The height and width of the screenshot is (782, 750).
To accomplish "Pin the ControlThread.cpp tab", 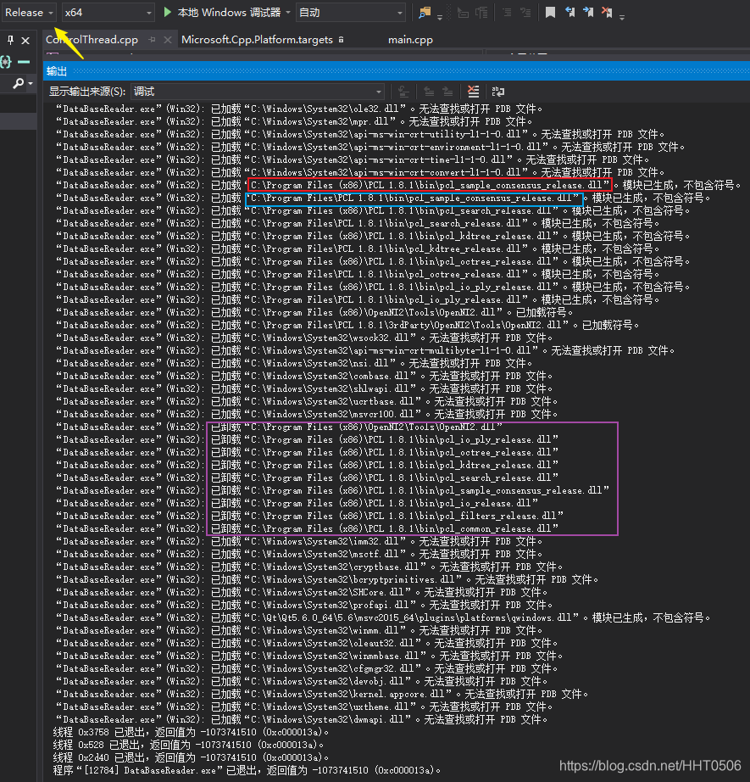I will pos(152,40).
